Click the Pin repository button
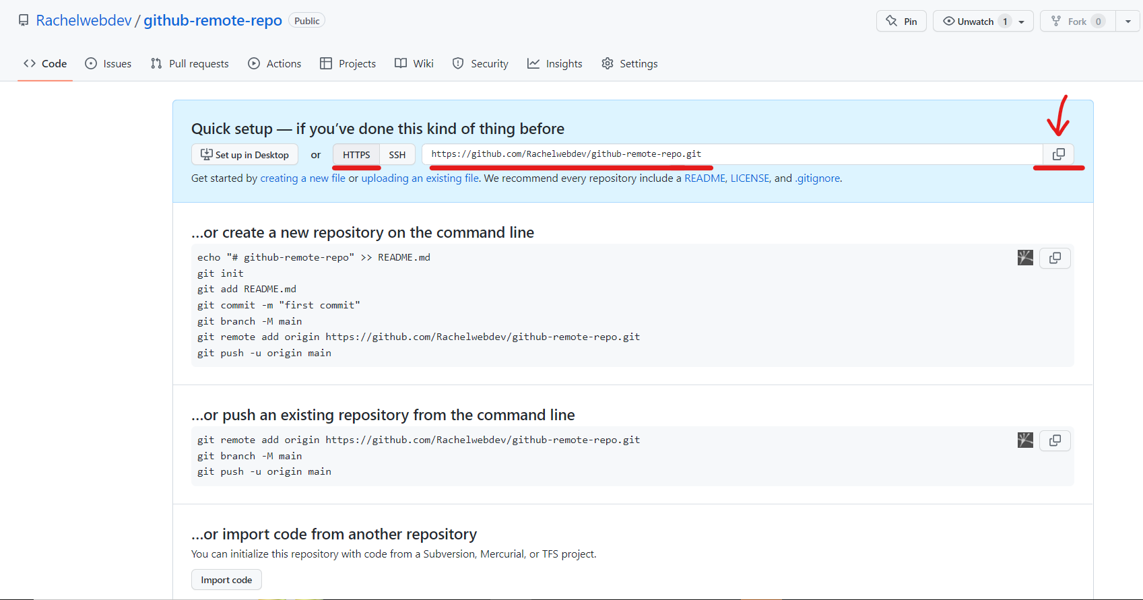Viewport: 1143px width, 600px height. tap(901, 21)
